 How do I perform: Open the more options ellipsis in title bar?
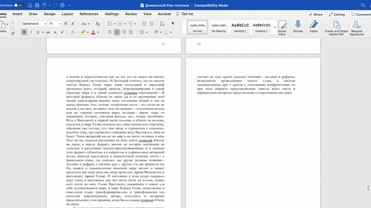click(x=70, y=5)
